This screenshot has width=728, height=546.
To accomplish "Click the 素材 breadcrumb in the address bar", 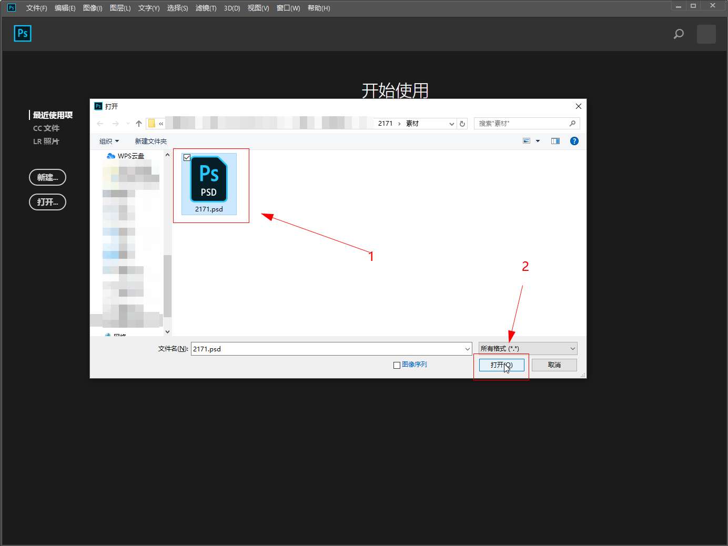I will pyautogui.click(x=412, y=124).
